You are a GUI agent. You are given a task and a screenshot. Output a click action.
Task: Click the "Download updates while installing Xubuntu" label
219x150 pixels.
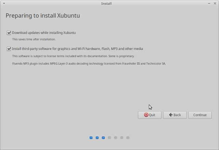pyautogui.click(x=44, y=33)
